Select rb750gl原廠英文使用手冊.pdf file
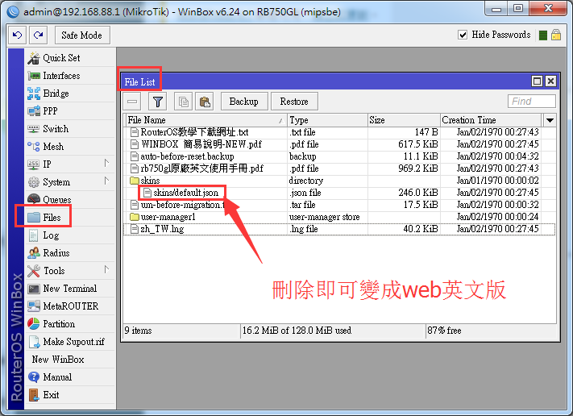 [339, 168]
